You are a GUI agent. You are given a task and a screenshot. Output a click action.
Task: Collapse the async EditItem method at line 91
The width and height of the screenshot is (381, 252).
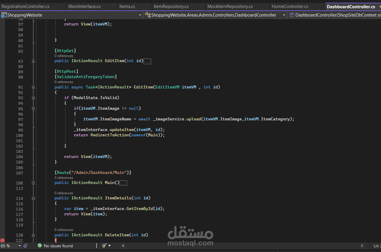click(x=33, y=87)
